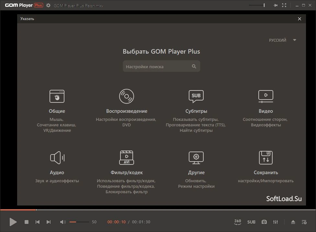The height and width of the screenshot is (232, 316).
Task: Click heading Выбрать GOM Player Plus
Action: pos(162,51)
